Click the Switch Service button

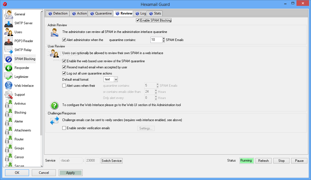[112, 160]
